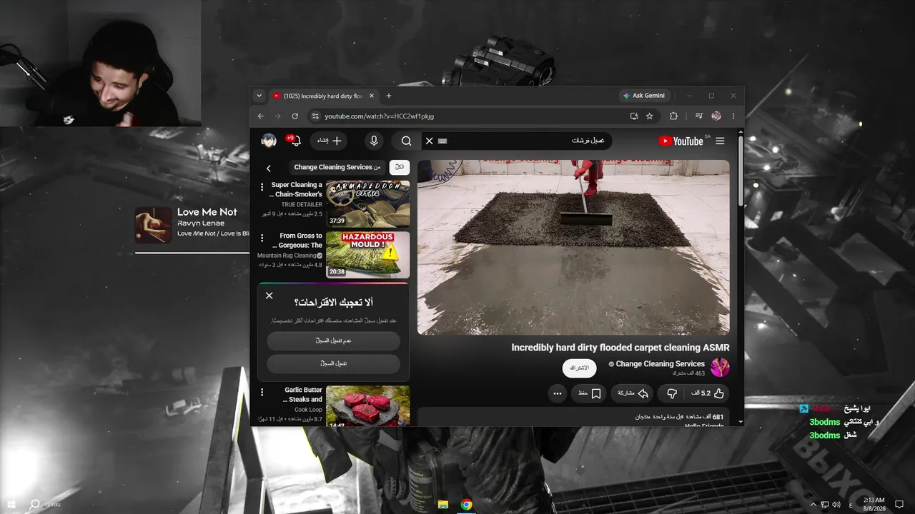The height and width of the screenshot is (514, 915).
Task: Open the Chrome tab search dropdown
Action: point(259,96)
